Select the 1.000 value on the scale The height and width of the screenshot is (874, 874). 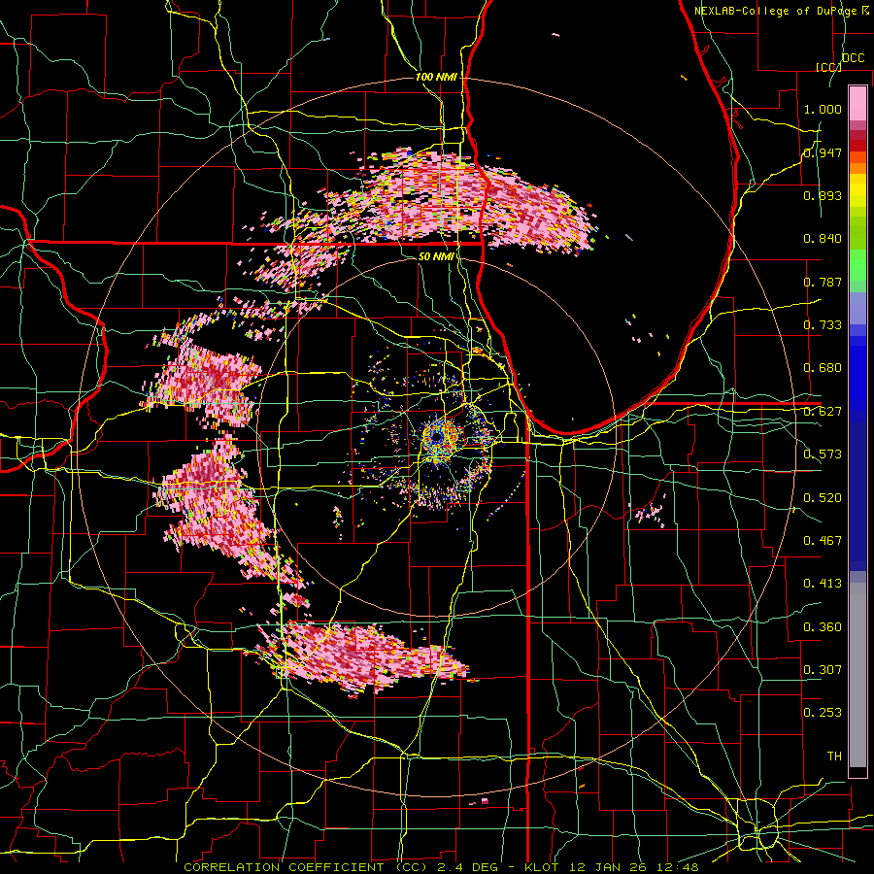click(x=823, y=109)
